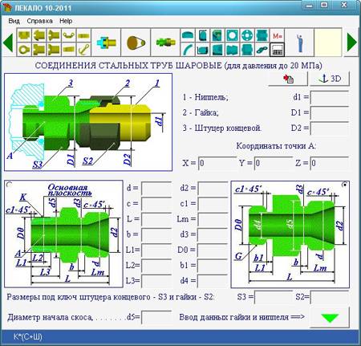The image size is (361, 346).
Task: Select the yellow hook icon
Action: click(83, 49)
